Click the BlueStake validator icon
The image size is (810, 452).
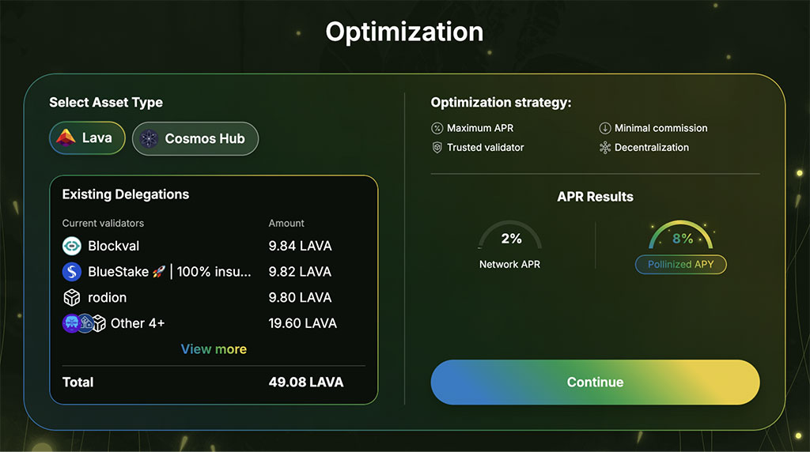(72, 272)
